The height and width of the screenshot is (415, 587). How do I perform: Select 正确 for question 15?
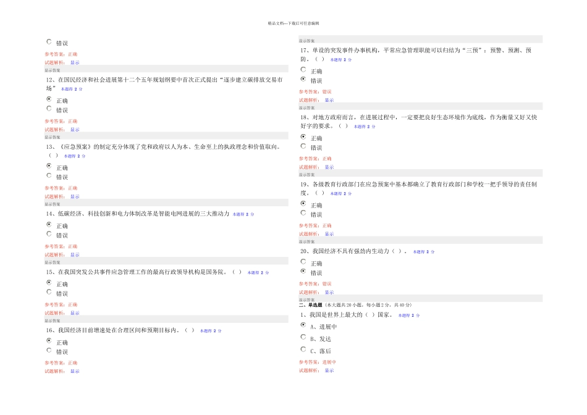(49, 282)
